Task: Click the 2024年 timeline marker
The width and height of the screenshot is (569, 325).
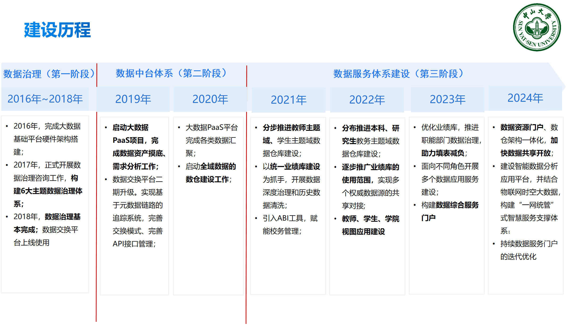Action: tap(525, 98)
